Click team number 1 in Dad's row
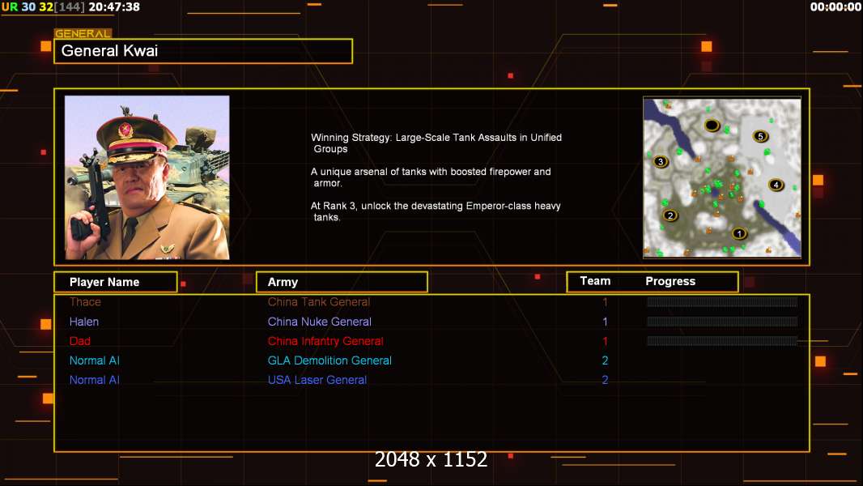863x486 pixels. (x=605, y=341)
